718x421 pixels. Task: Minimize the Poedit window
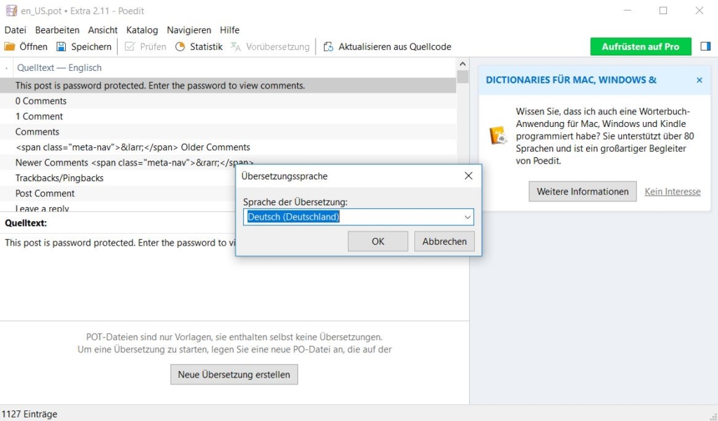click(628, 11)
